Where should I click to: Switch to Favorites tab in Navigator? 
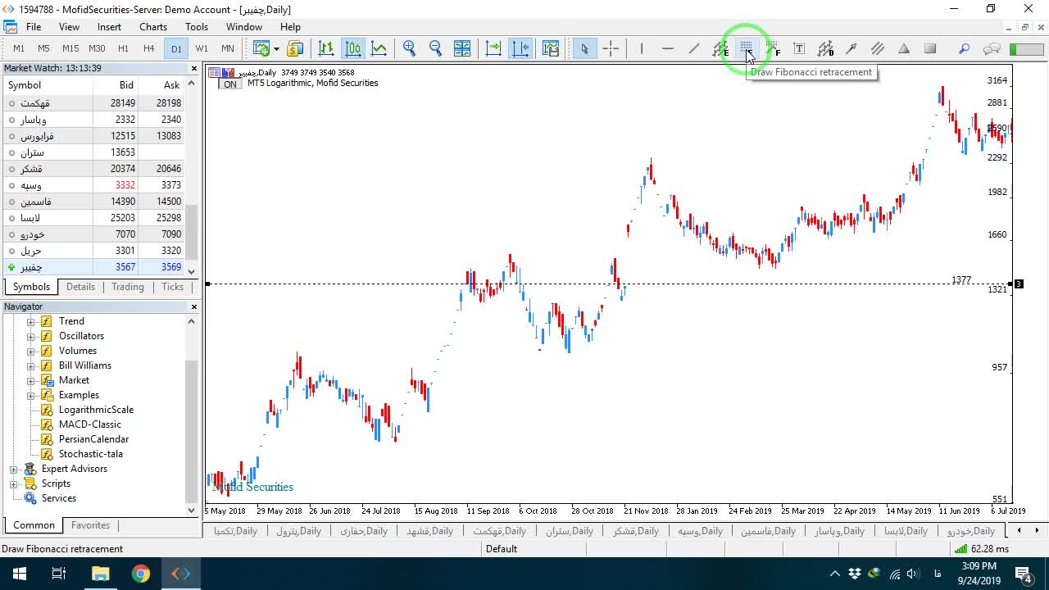point(90,525)
